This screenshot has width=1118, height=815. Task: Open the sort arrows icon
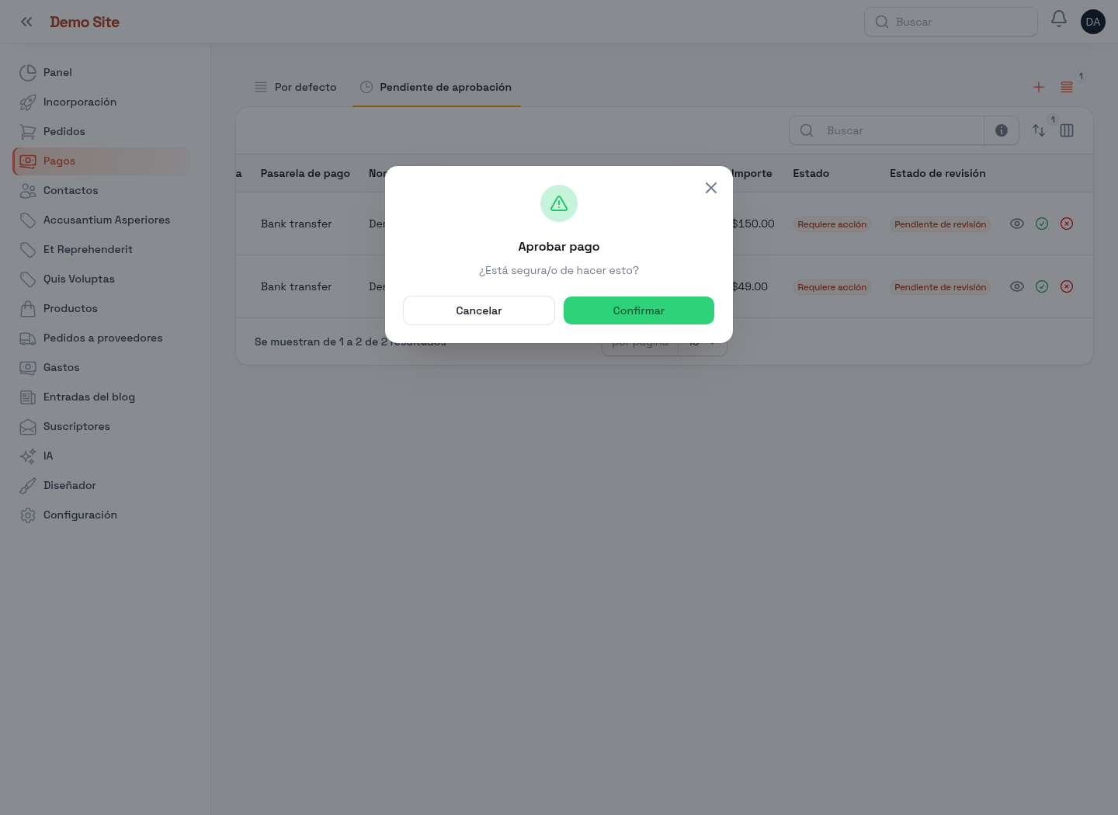pyautogui.click(x=1038, y=130)
